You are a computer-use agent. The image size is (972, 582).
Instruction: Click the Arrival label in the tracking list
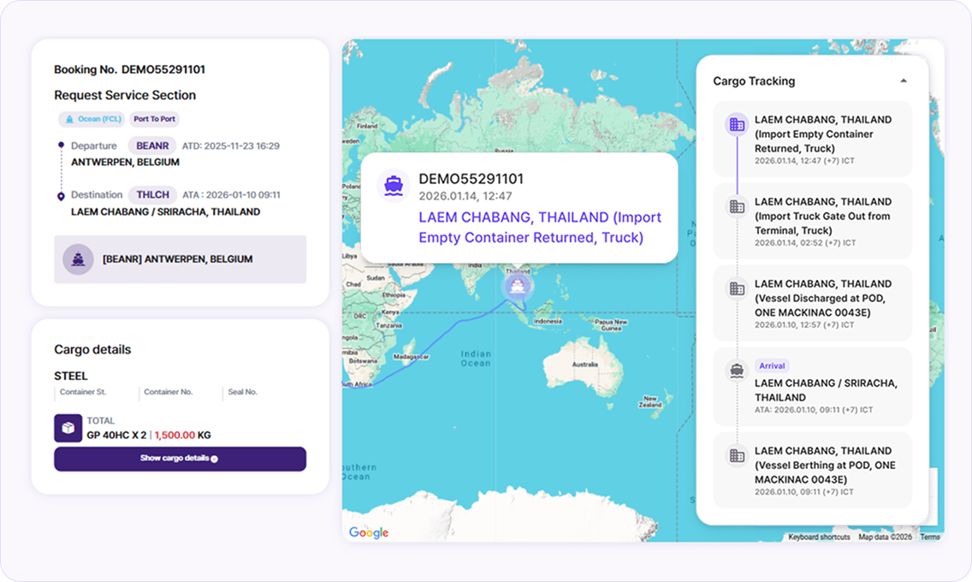tap(772, 365)
